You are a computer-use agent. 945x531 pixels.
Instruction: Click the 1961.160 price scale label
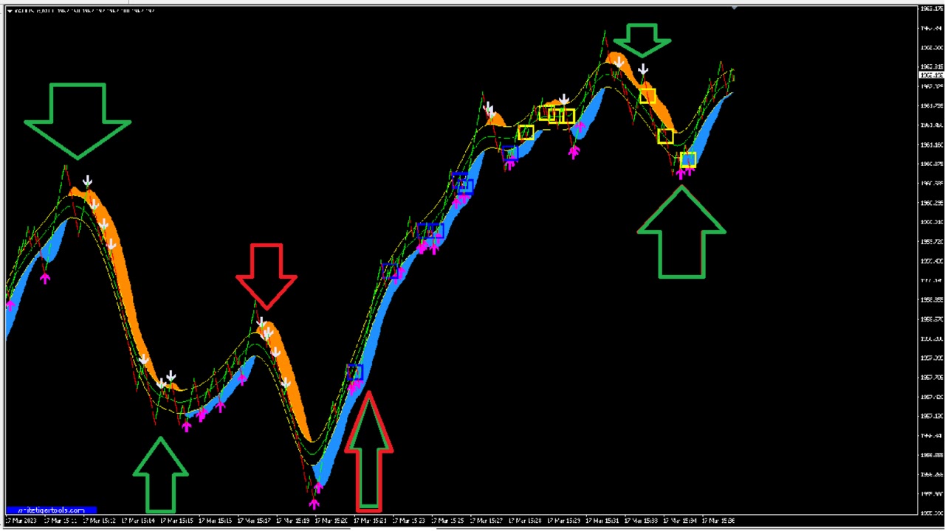click(931, 145)
